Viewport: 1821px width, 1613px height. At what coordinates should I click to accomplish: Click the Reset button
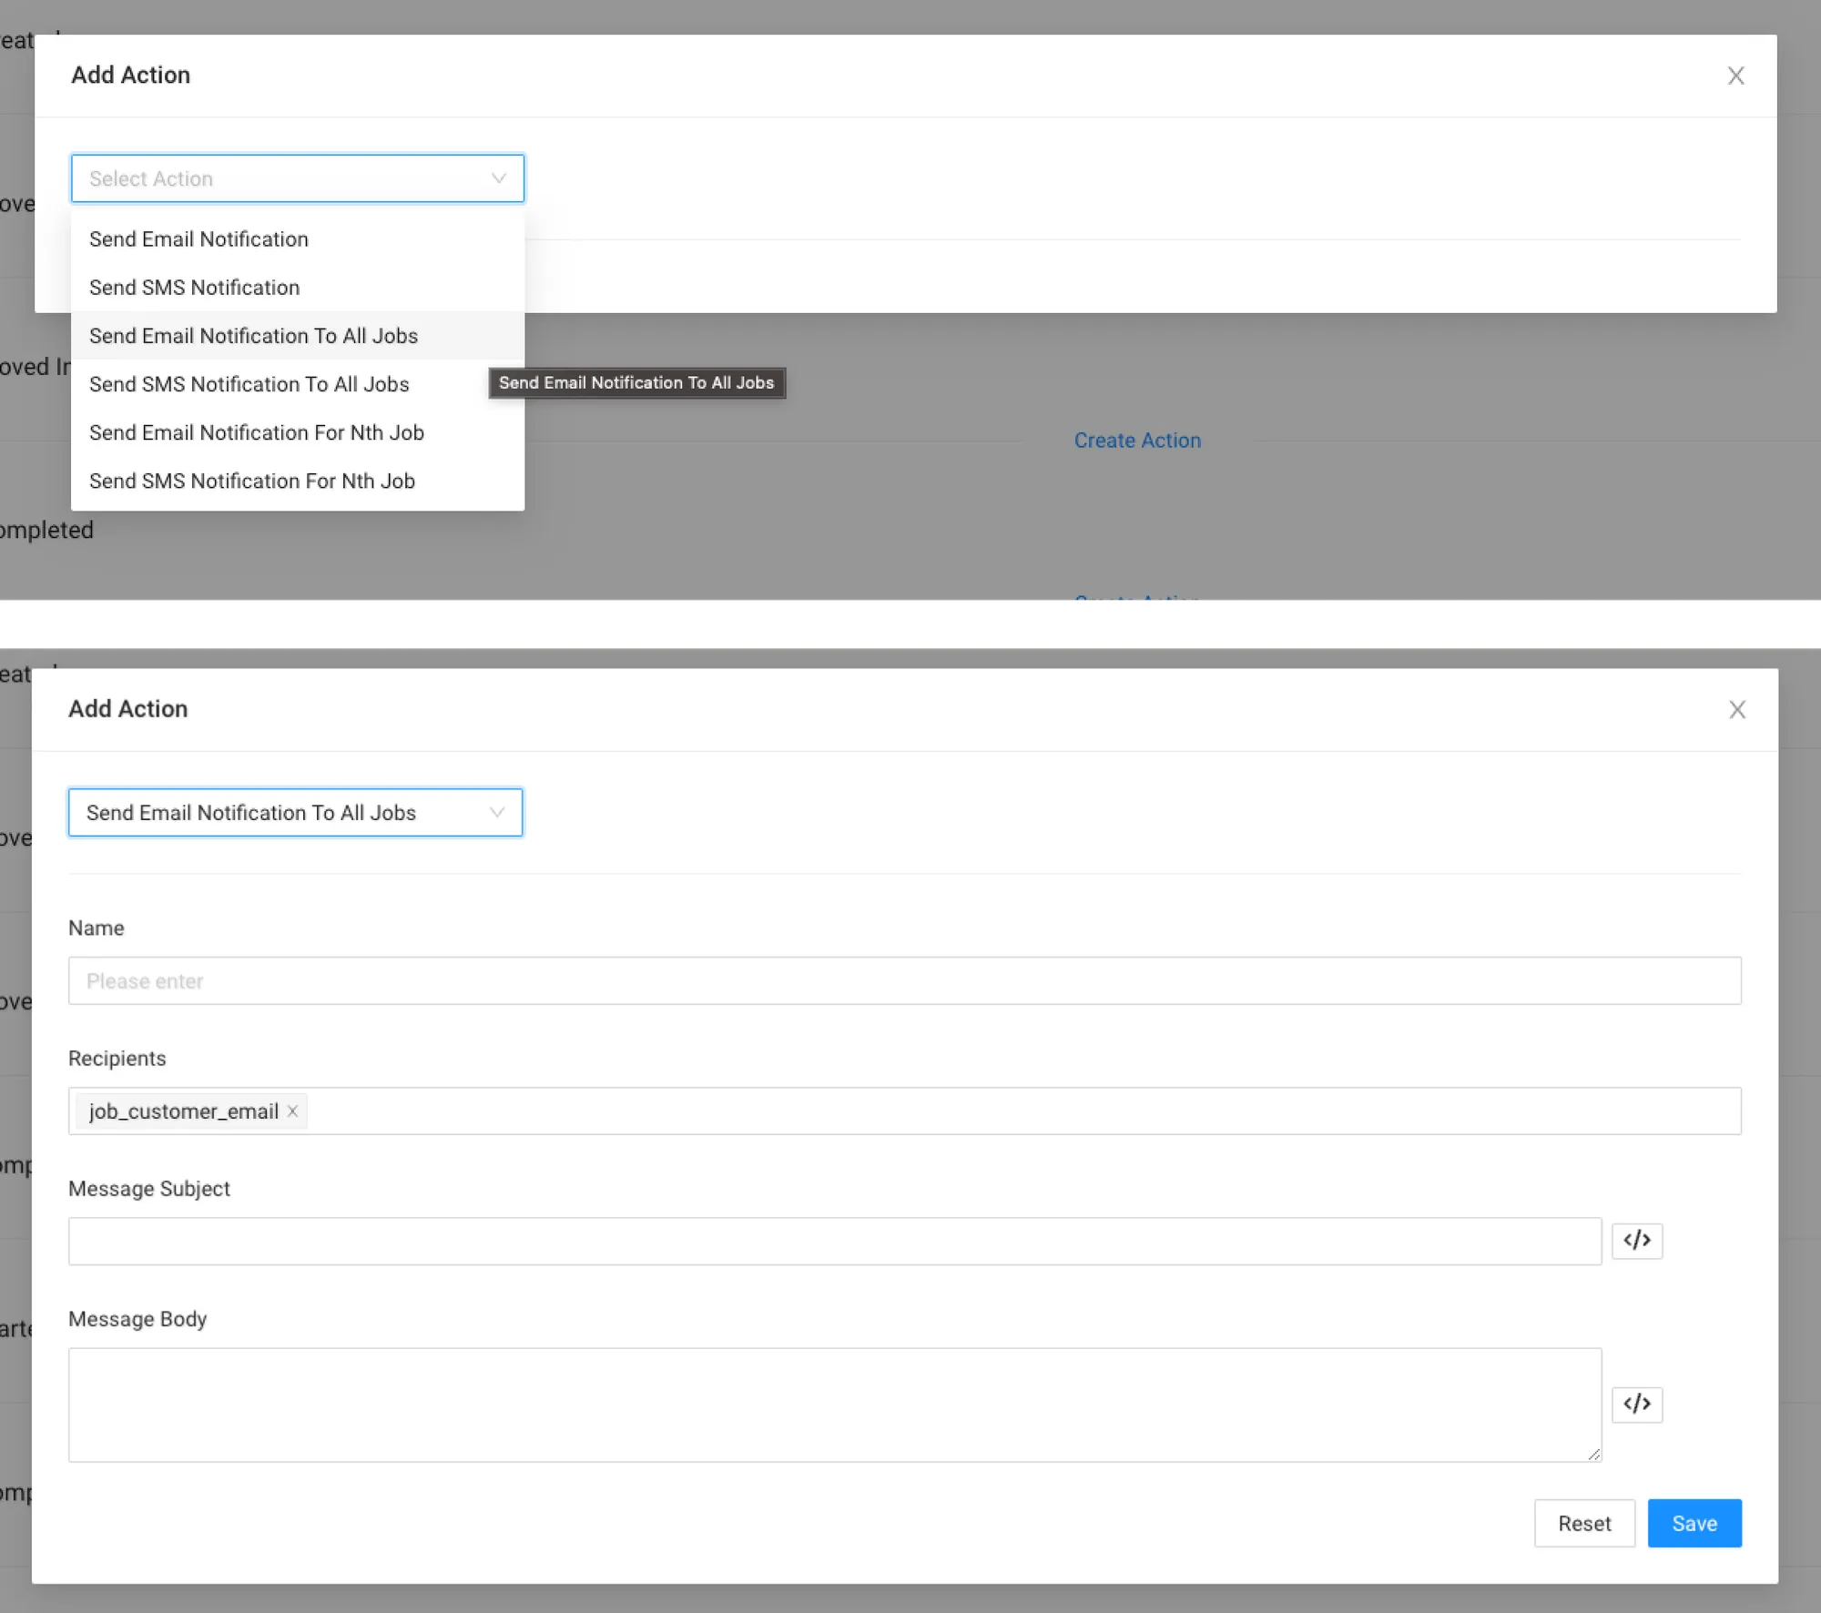point(1583,1524)
